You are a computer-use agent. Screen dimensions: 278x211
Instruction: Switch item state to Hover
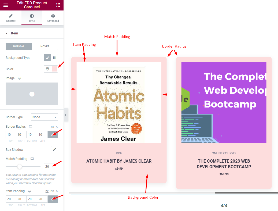tap(45, 47)
